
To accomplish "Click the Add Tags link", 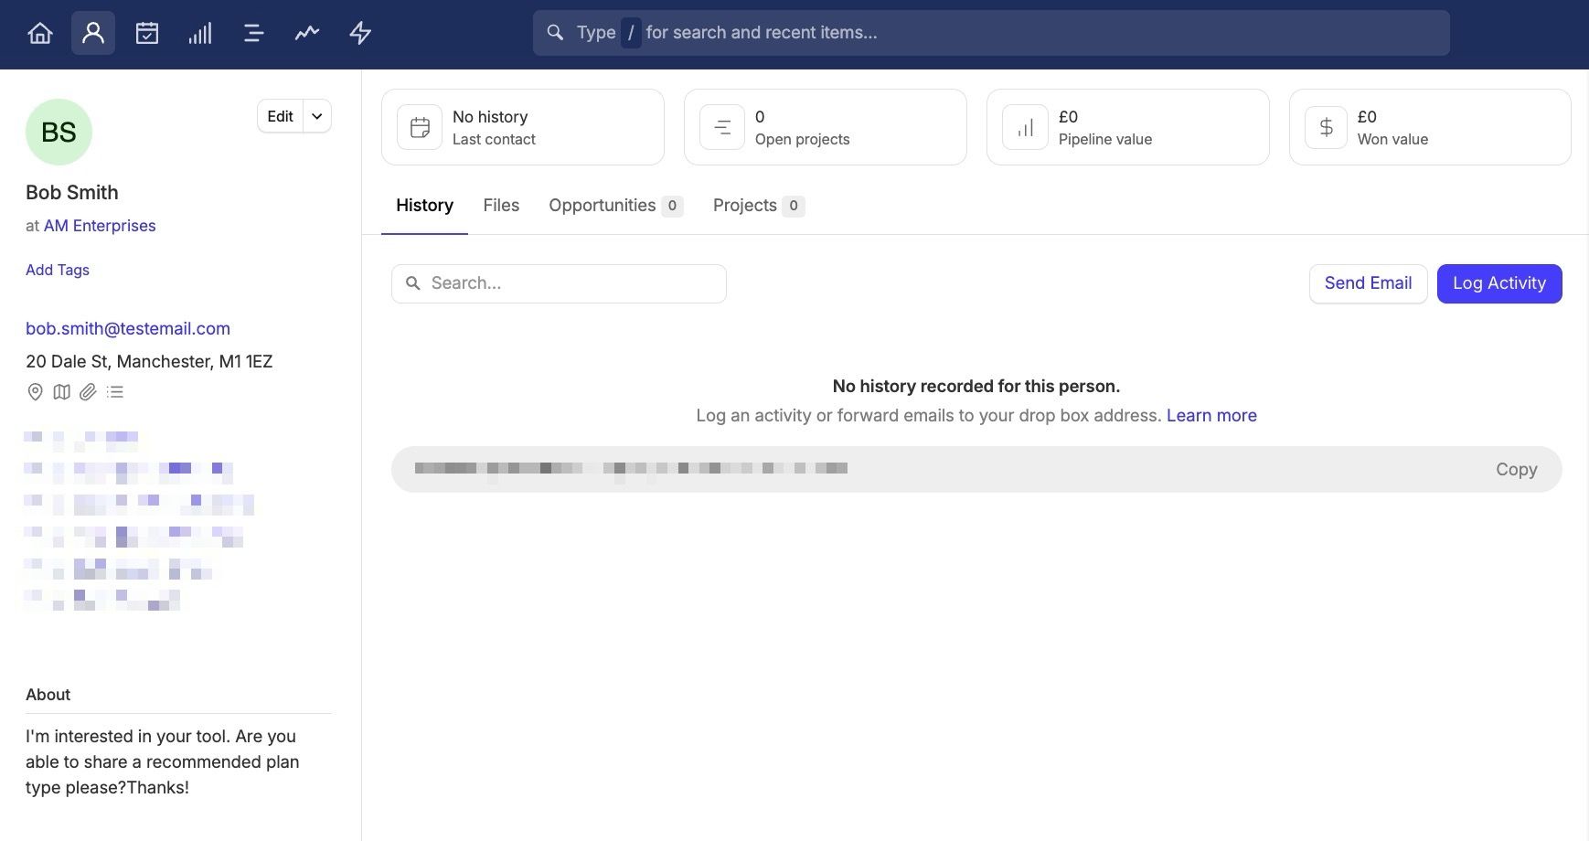I will coord(58,270).
